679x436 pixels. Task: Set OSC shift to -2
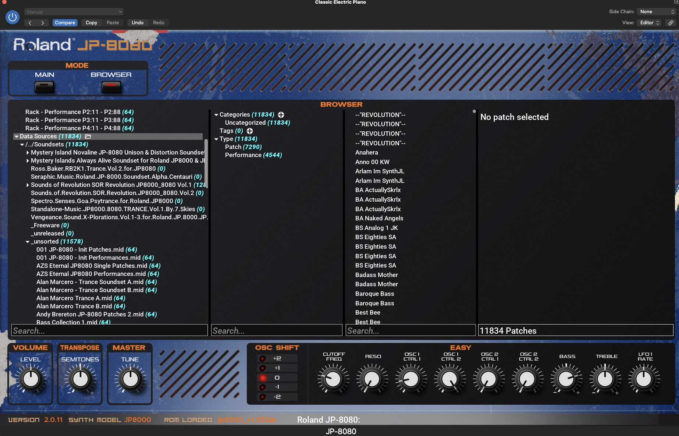click(x=277, y=397)
